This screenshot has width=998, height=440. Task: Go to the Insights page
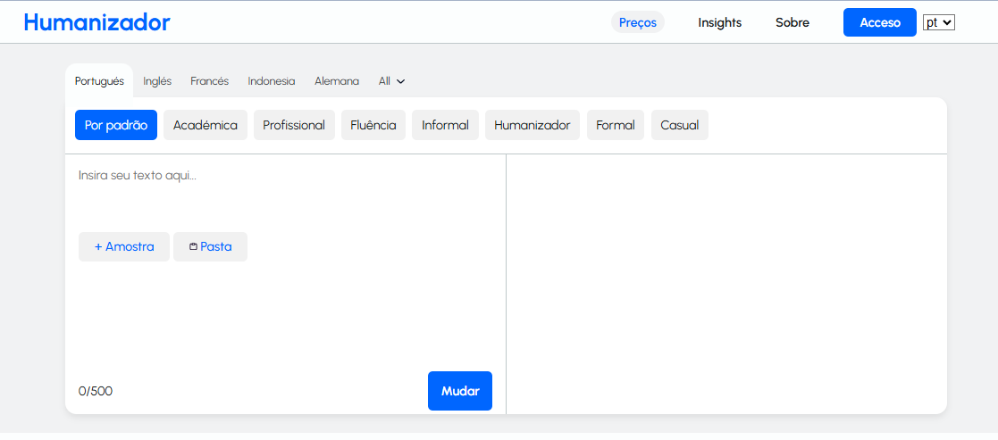[719, 22]
